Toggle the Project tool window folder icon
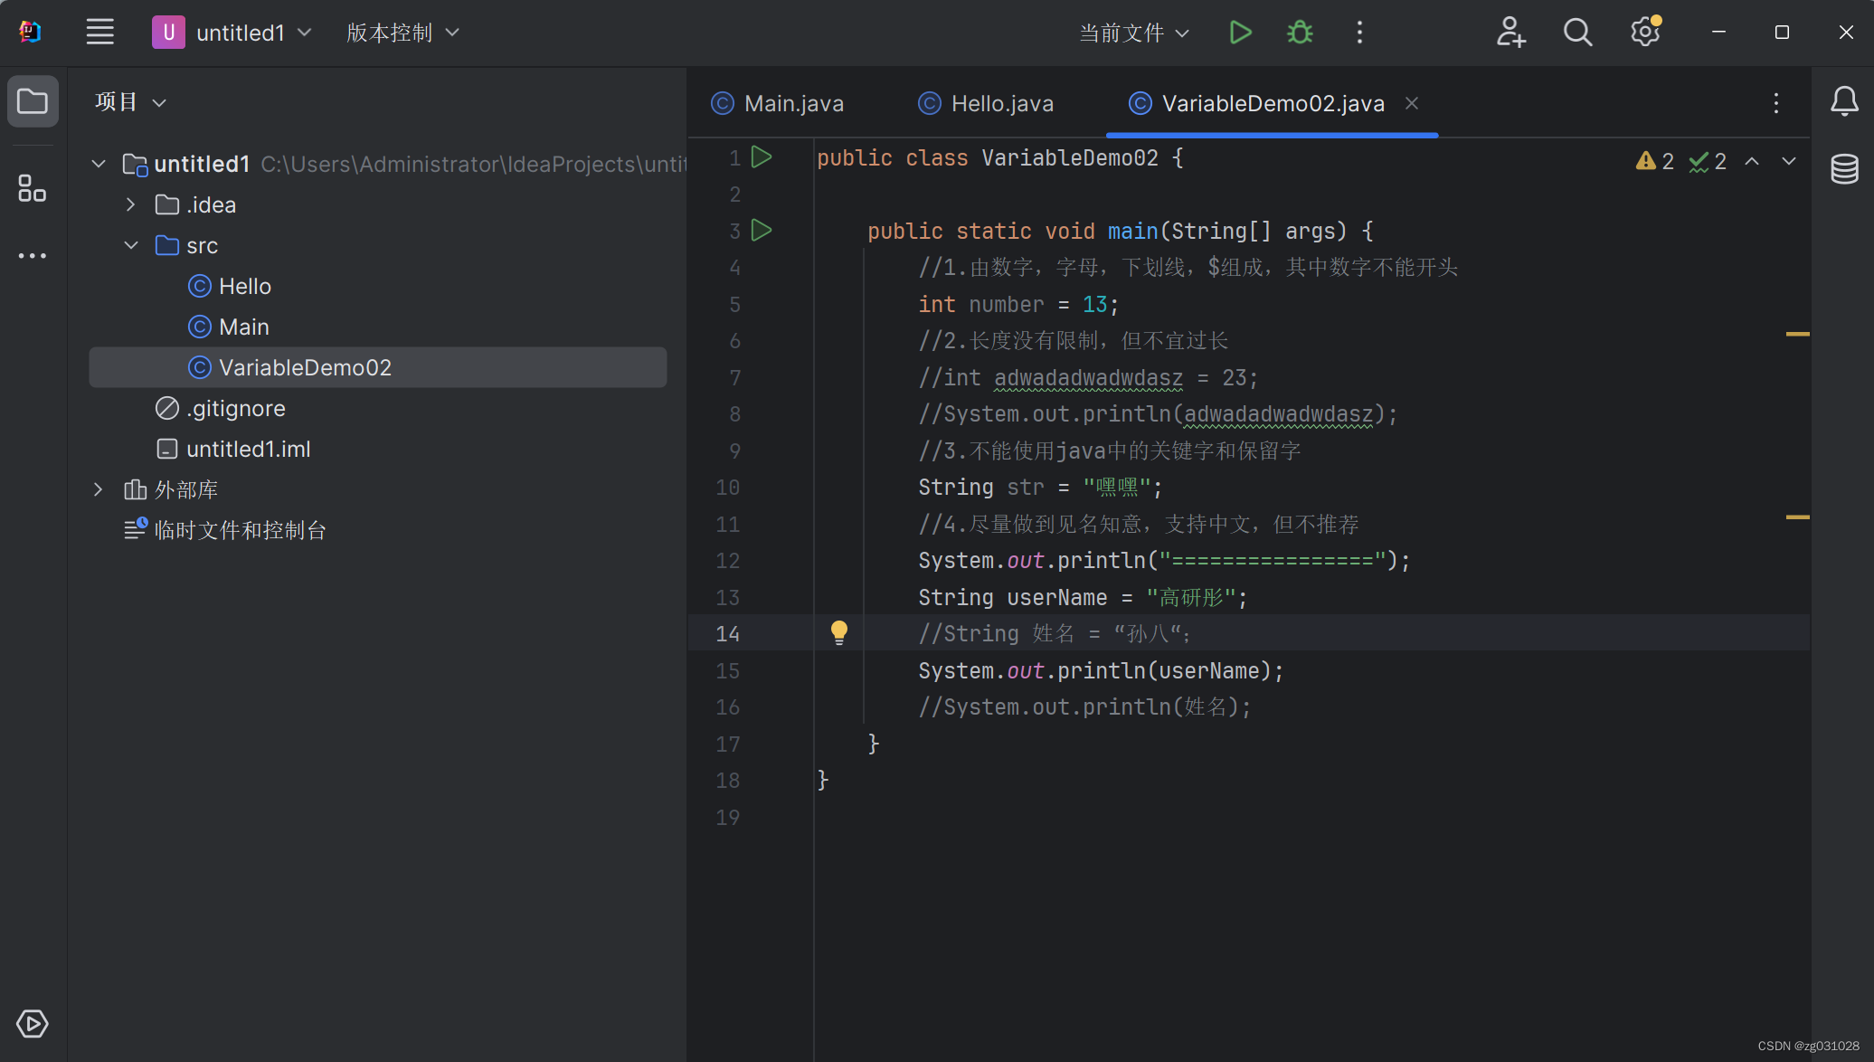The height and width of the screenshot is (1062, 1874). coord(33,101)
